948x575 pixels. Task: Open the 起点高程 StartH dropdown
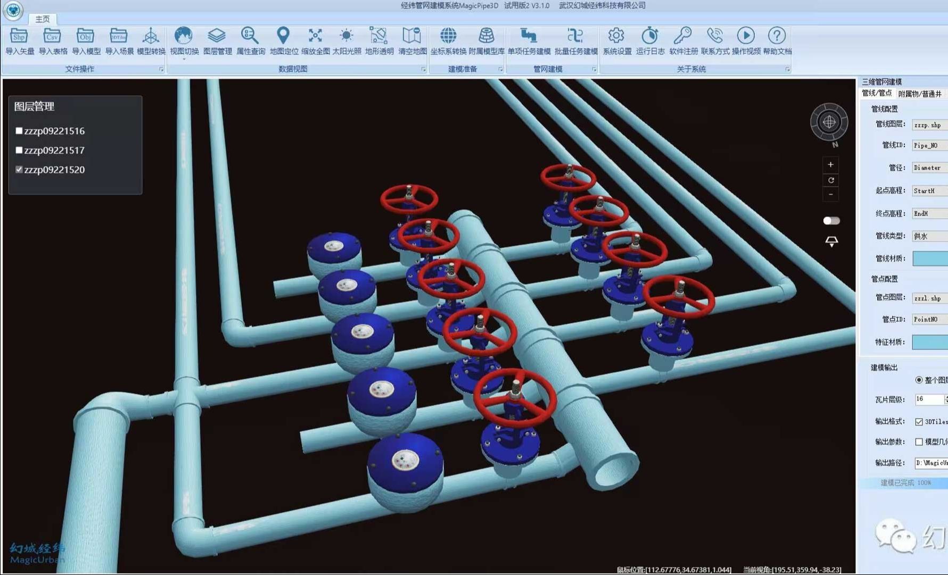coord(930,190)
